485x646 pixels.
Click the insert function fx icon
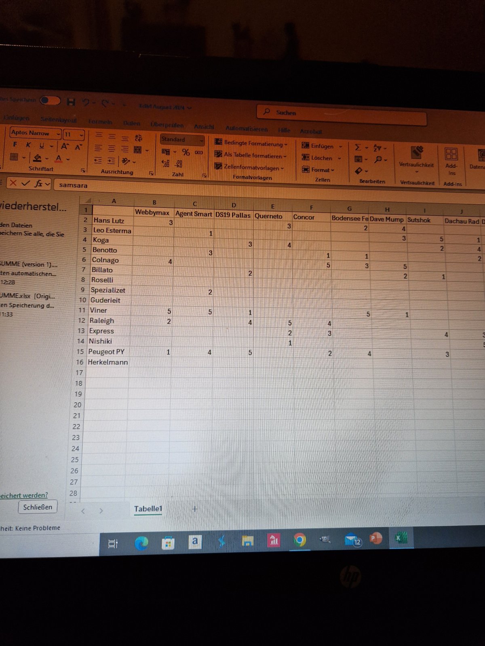click(39, 184)
